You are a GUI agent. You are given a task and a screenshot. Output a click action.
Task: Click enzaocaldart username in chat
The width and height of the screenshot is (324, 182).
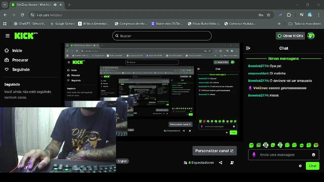pos(258,73)
